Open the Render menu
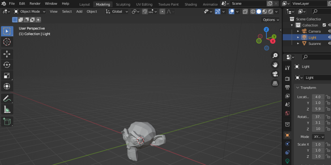 [x=35, y=4]
